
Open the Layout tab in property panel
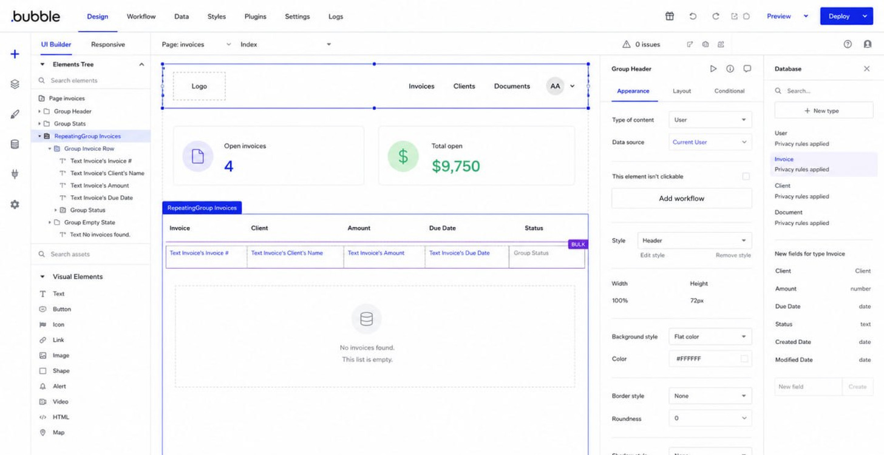click(682, 91)
